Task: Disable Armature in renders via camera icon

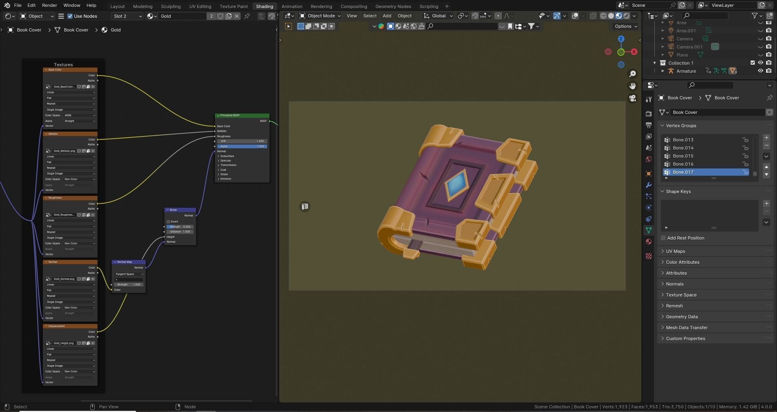Action: coord(769,71)
